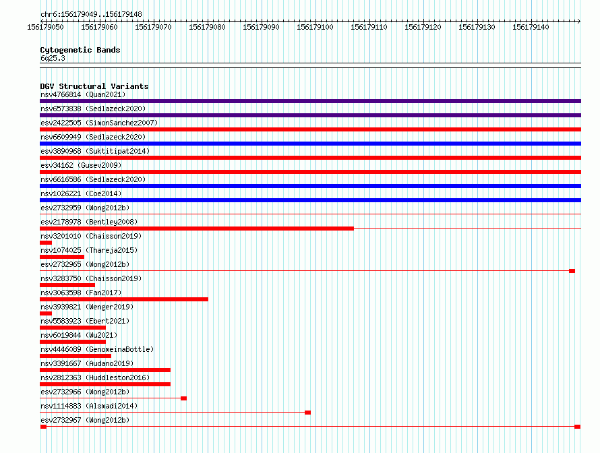600x453 pixels.
Task: Click the purple bar under nsv6573838
Action: click(310, 115)
